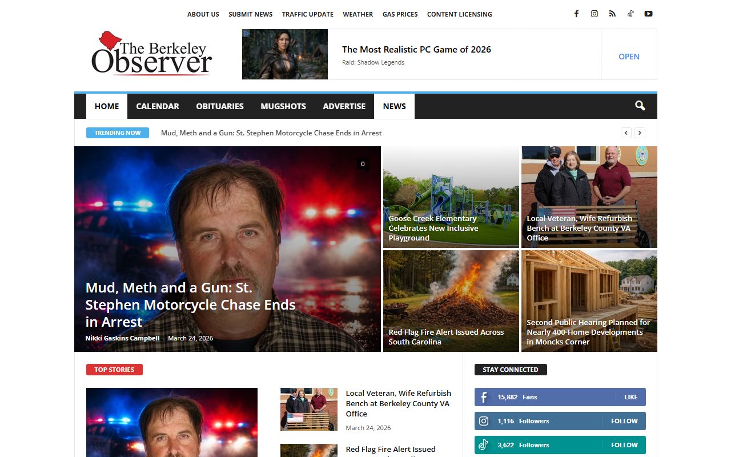Viewport: 731px width, 457px height.
Task: Open featured Mud, Meth and a Gun headline
Action: (x=191, y=304)
